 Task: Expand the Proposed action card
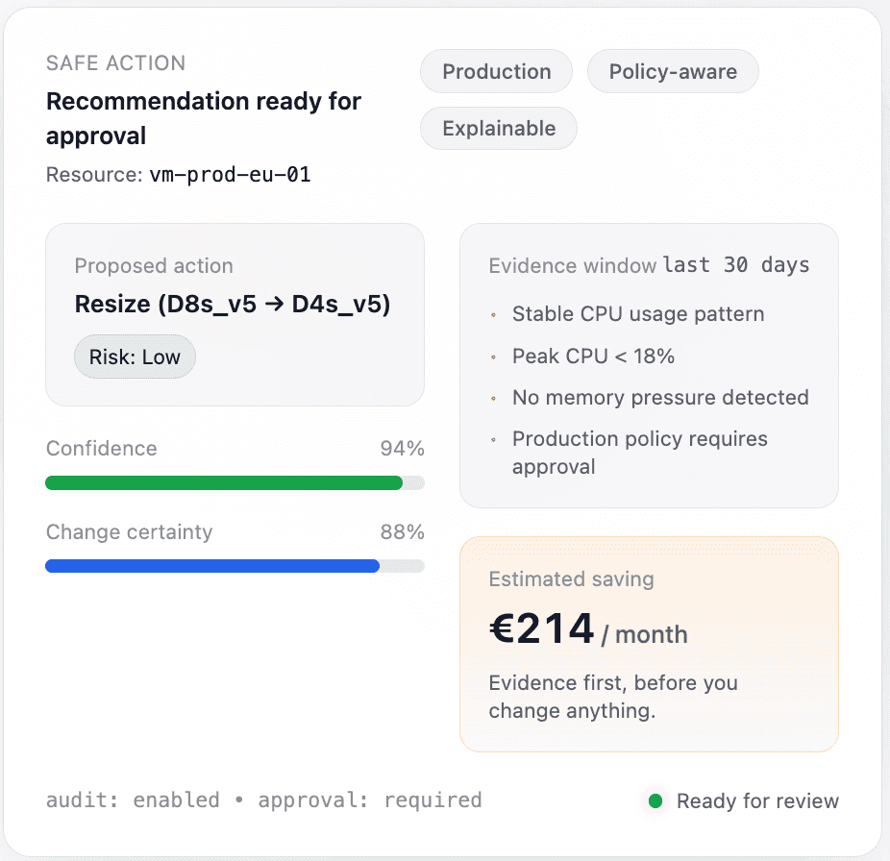[235, 315]
